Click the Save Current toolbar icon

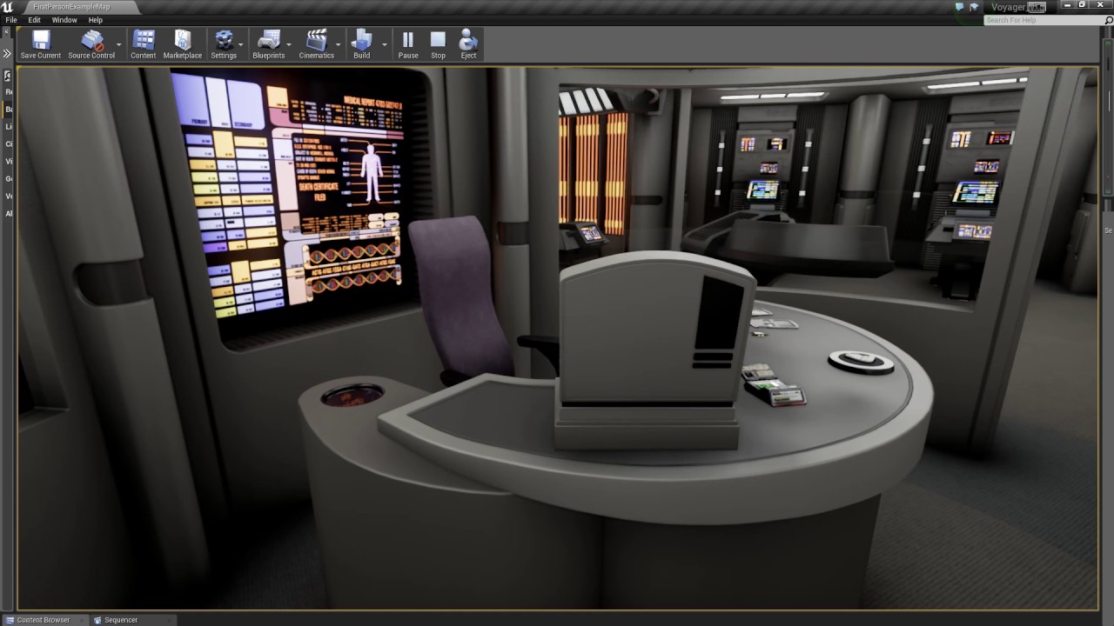[x=41, y=44]
